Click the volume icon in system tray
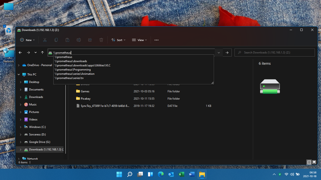 pos(292,174)
